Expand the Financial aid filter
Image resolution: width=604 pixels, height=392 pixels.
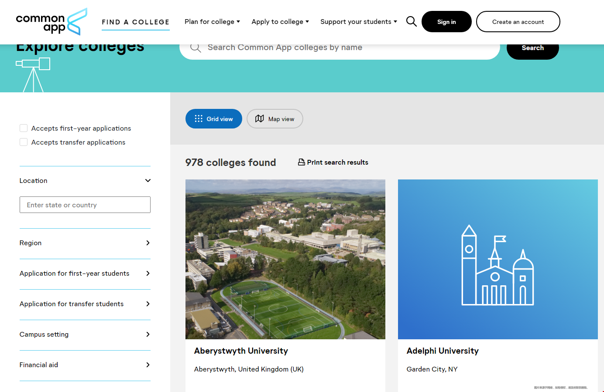tap(85, 365)
